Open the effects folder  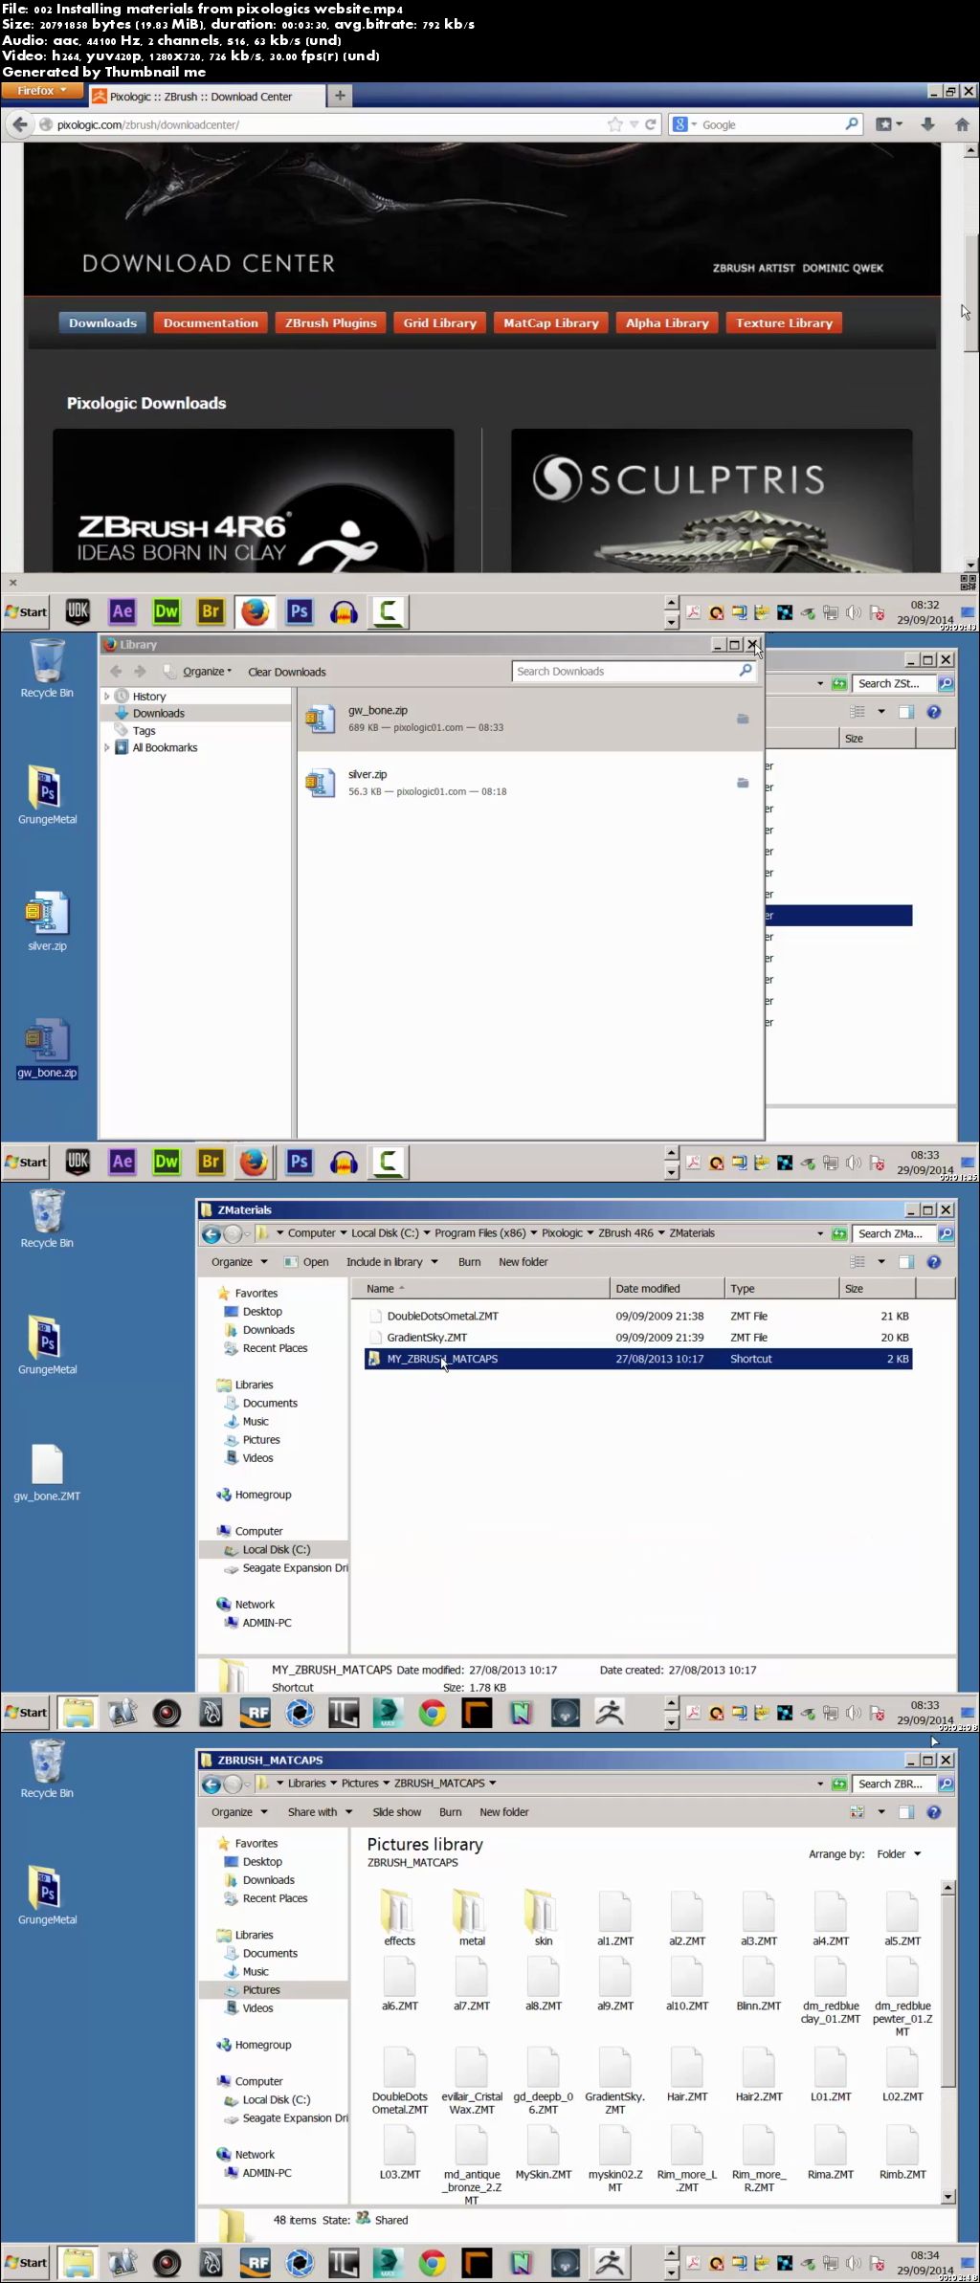point(400,1917)
